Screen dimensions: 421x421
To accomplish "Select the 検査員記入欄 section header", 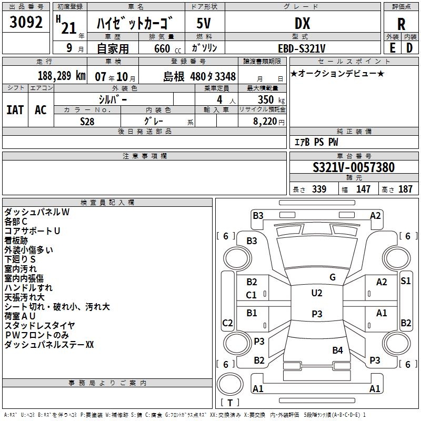I will 107,203.
